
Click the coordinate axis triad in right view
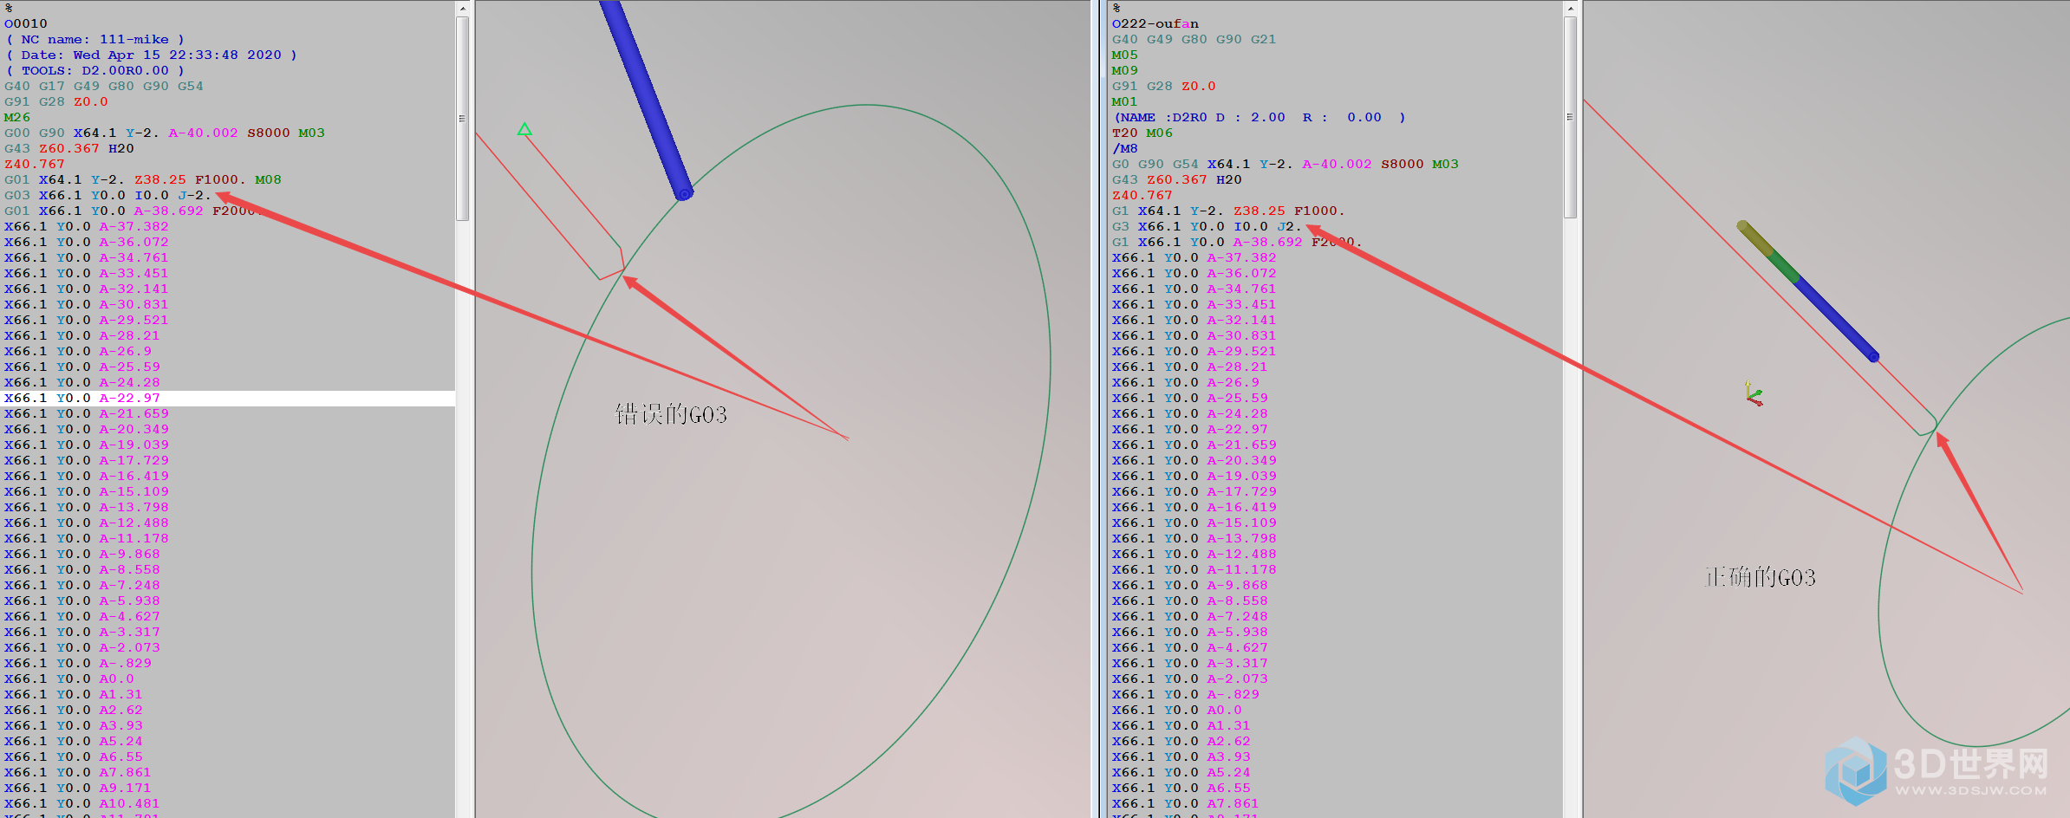1753,393
